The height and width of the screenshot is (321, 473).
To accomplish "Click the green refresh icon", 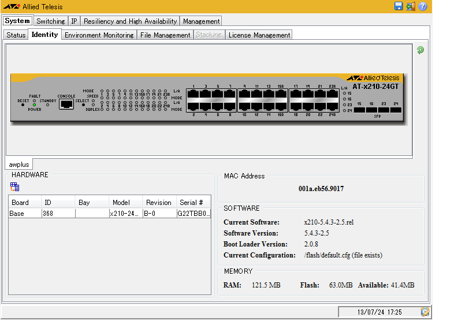I will tap(420, 50).
